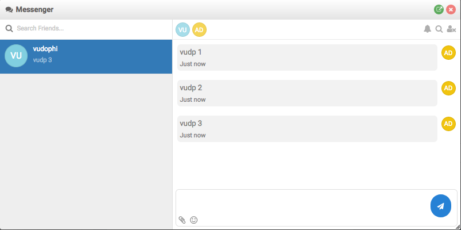This screenshot has width=461, height=230.
Task: Attach a file with the paperclip icon
Action: [182, 220]
